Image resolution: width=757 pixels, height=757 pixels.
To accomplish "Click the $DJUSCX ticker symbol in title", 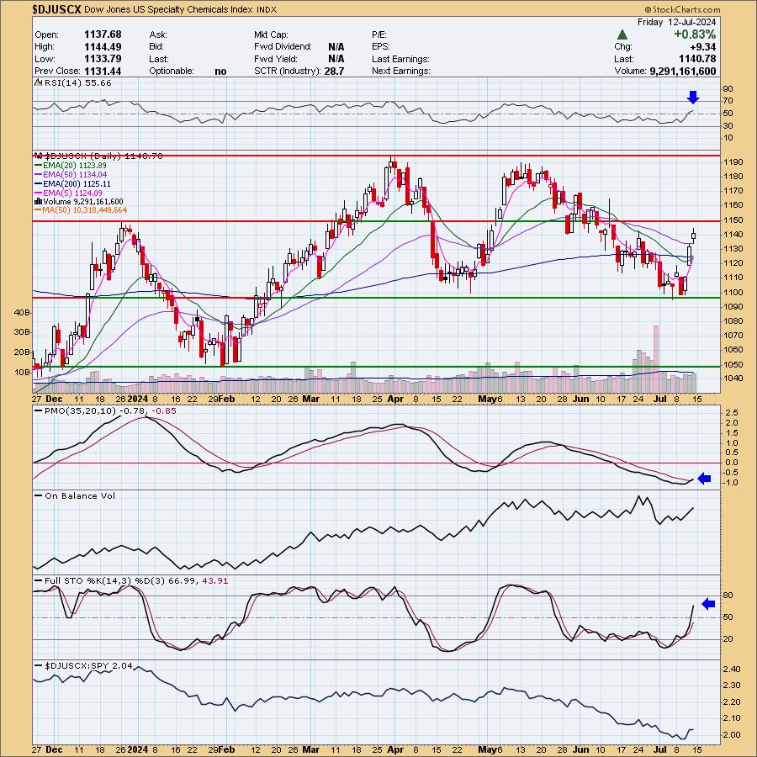I will click(57, 9).
